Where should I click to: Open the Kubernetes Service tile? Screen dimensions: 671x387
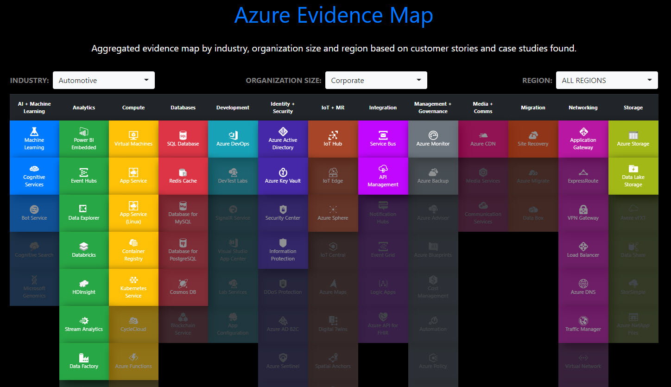(133, 287)
